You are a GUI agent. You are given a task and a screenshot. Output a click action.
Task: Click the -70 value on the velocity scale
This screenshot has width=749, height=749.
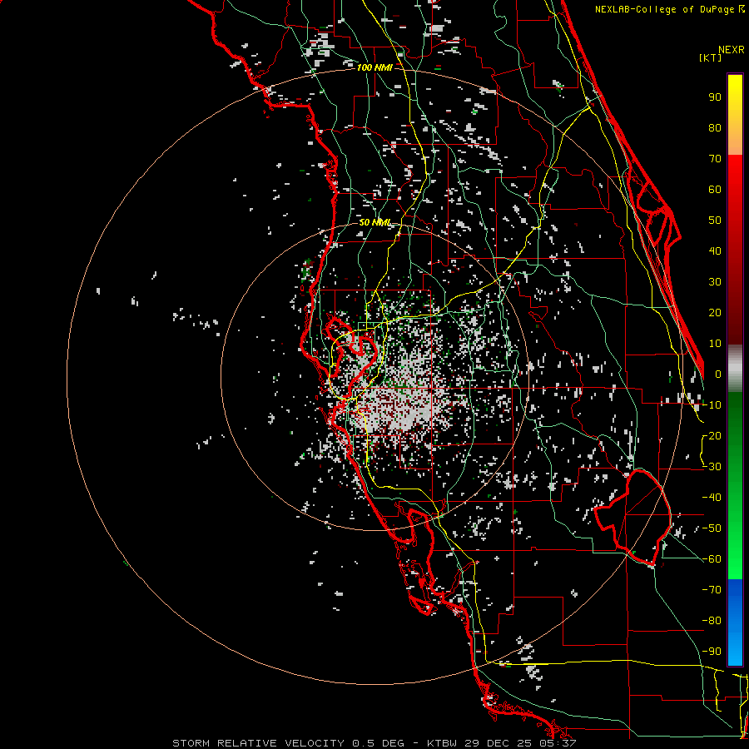pyautogui.click(x=712, y=590)
